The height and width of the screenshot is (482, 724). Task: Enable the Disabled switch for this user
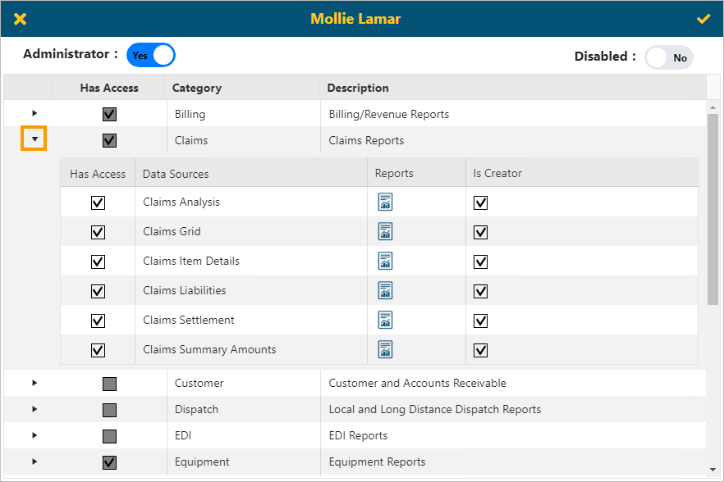point(669,57)
